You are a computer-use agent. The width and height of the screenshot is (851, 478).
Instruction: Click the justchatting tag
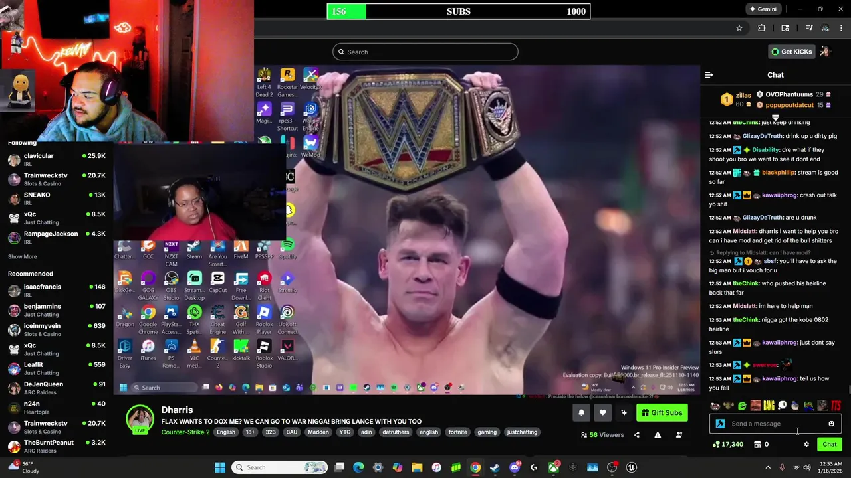pyautogui.click(x=522, y=432)
